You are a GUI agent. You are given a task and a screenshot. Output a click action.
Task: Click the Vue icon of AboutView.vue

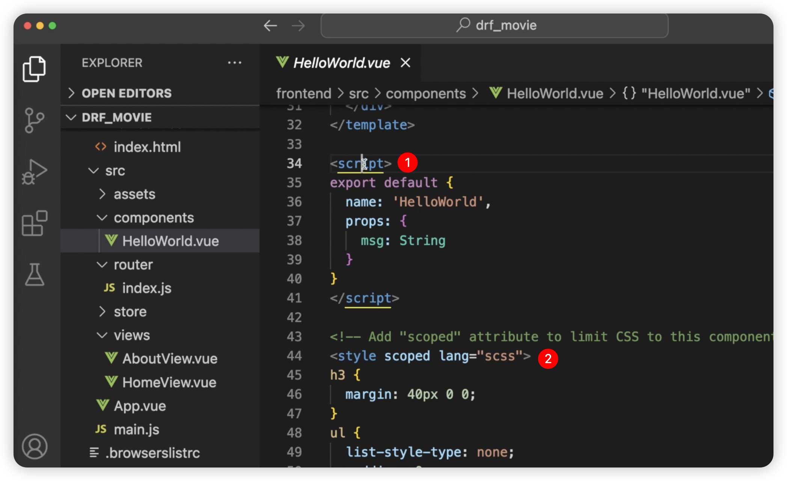pyautogui.click(x=112, y=358)
